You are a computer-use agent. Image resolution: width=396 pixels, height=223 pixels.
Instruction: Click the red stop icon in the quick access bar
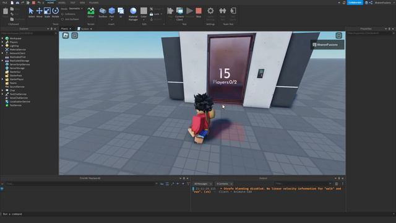coord(33,2)
